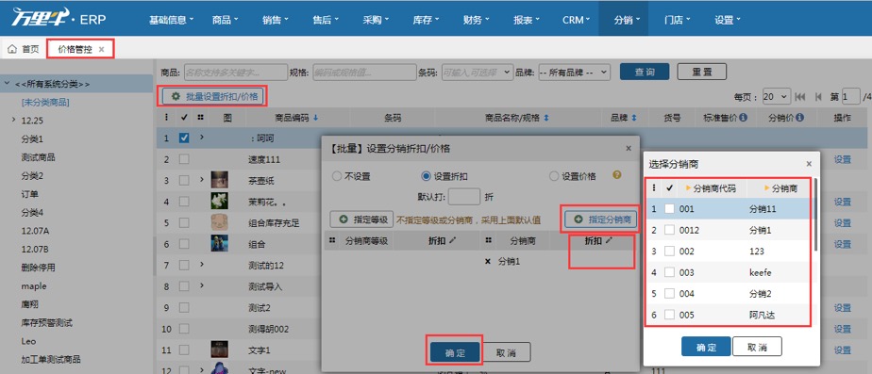
Task: Remove 分销1 with the x icon
Action: tap(488, 261)
